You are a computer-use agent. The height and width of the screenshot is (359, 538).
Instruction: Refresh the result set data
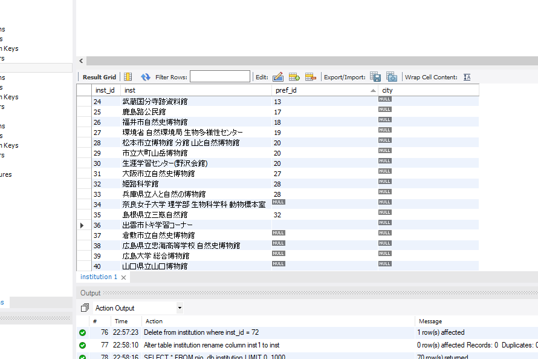click(x=146, y=77)
